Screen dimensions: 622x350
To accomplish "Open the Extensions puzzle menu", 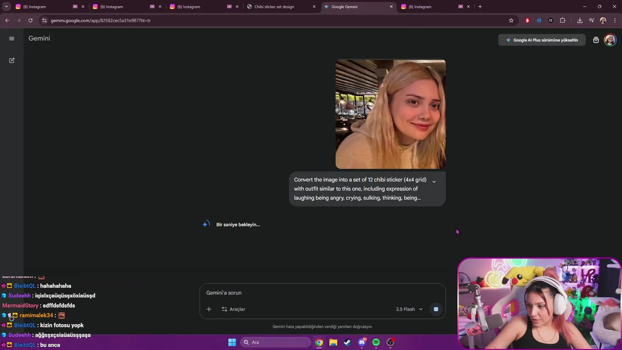I will (563, 20).
